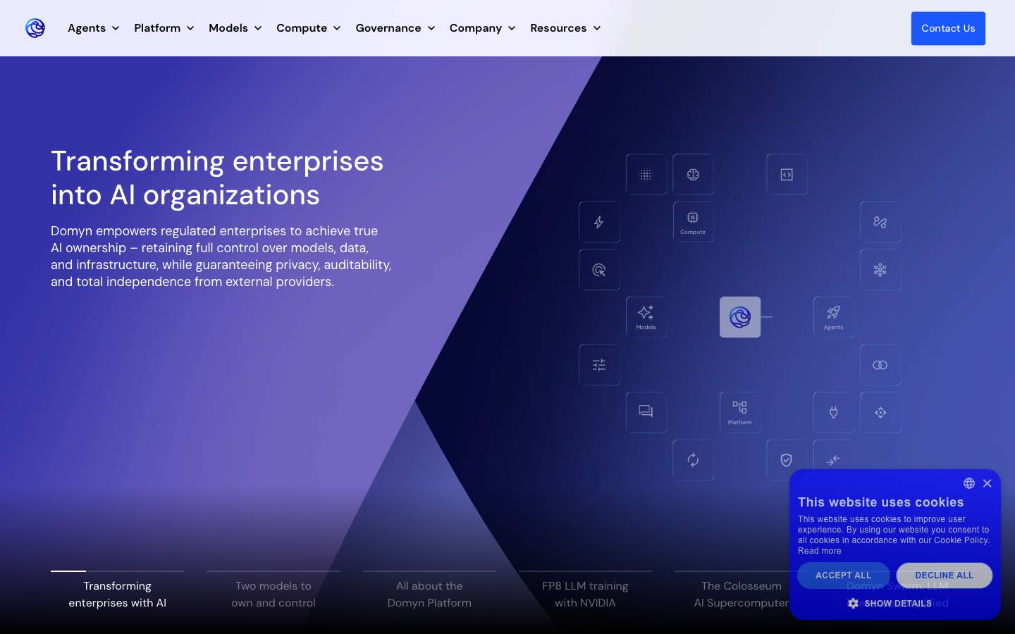
Task: Decline all cookies
Action: tap(945, 576)
